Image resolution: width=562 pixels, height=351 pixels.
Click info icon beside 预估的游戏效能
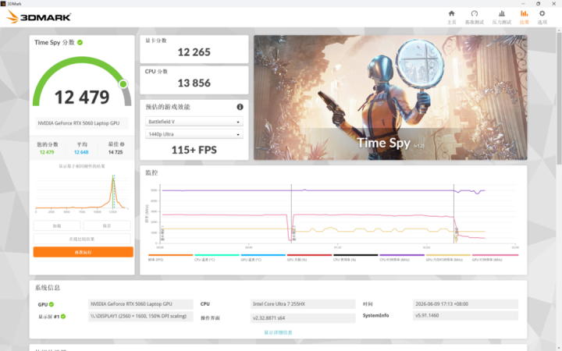[x=240, y=107]
